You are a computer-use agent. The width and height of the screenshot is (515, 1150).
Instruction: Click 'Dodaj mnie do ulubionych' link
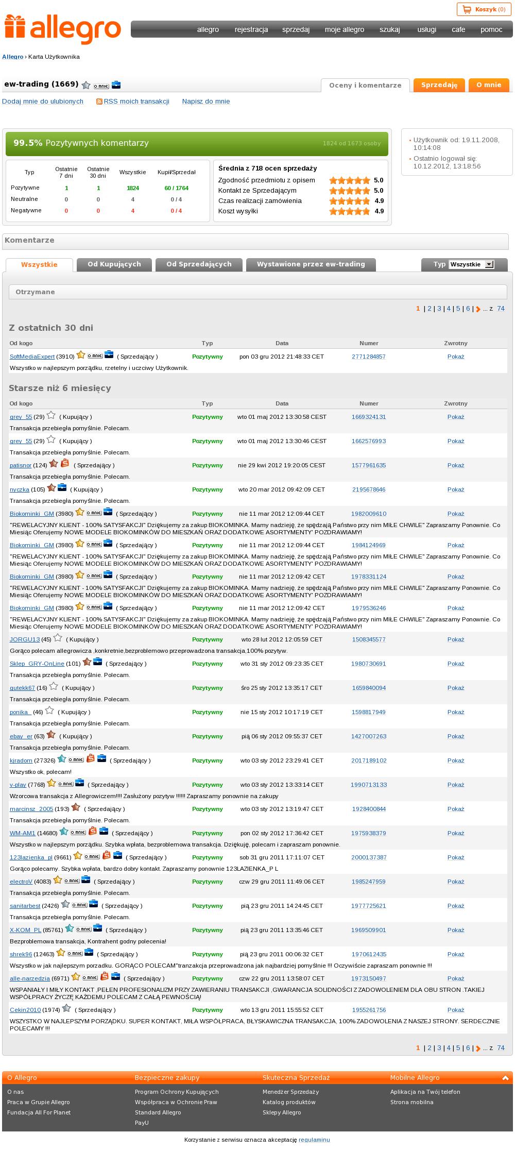point(43,102)
